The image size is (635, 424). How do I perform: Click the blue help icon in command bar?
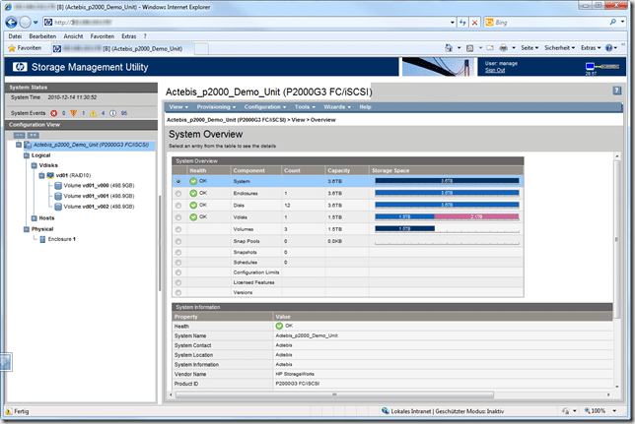tap(608, 48)
